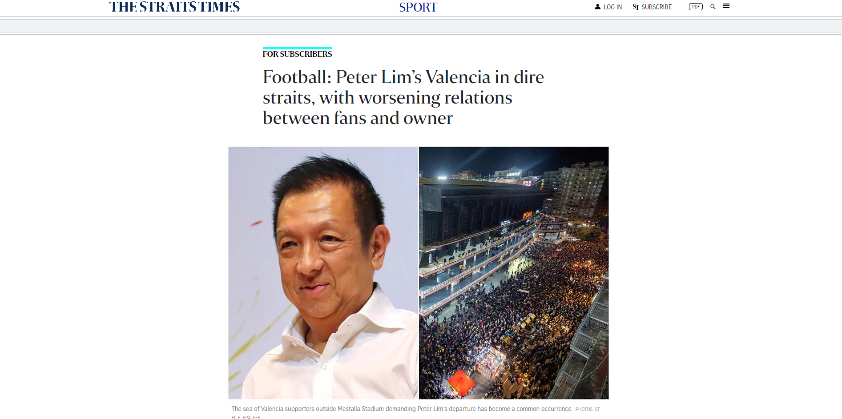Viewport: 842px width, 419px height.
Task: Click the ST logo beside Subscribe
Action: [x=636, y=7]
